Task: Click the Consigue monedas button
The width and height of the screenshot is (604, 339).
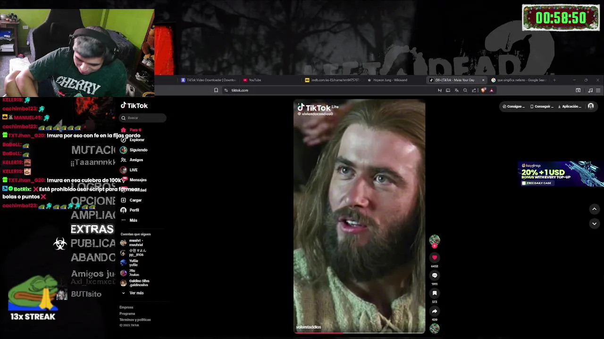Action: click(513, 106)
